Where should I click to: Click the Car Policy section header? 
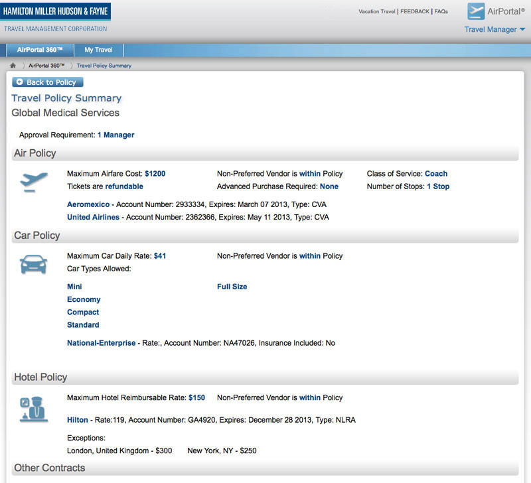(265, 236)
